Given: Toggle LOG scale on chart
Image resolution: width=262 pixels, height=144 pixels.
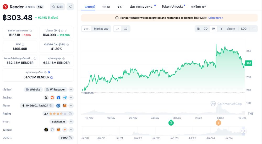Looking at the screenshot, I should 244,29.
